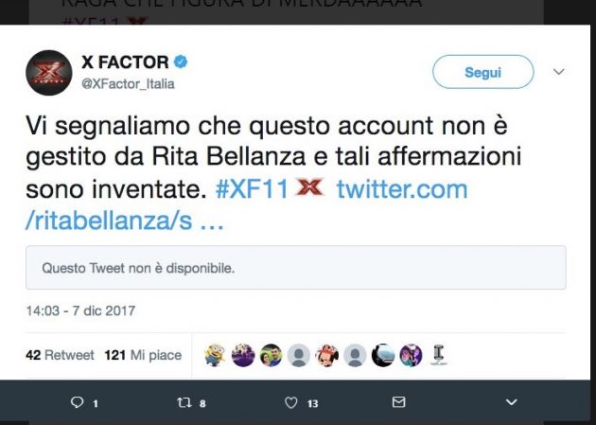This screenshot has width=596, height=425.
Task: Click the blue verified badge
Action: click(x=181, y=62)
